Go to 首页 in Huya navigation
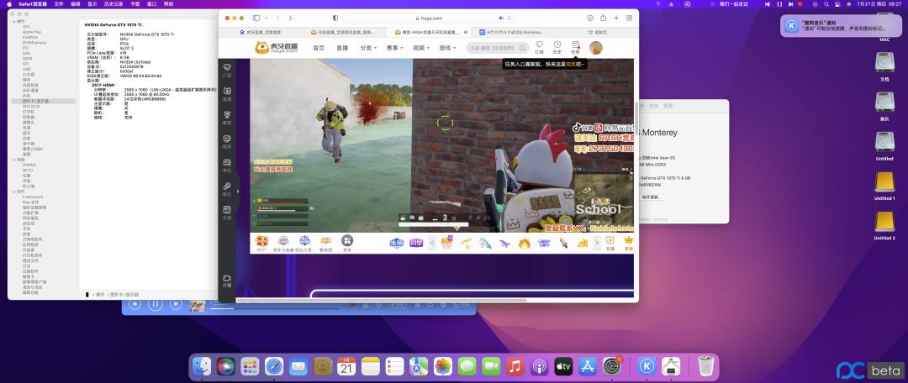Screen dimensions: 908x383 pyautogui.click(x=319, y=48)
